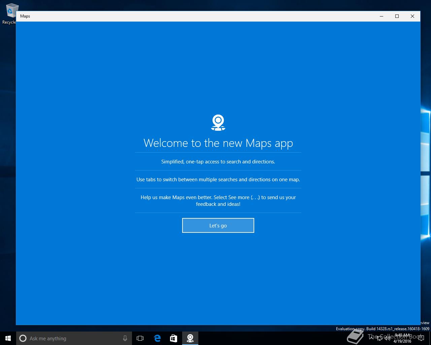431x345 pixels.
Task: Click the Cortana circle icon
Action: coord(23,338)
